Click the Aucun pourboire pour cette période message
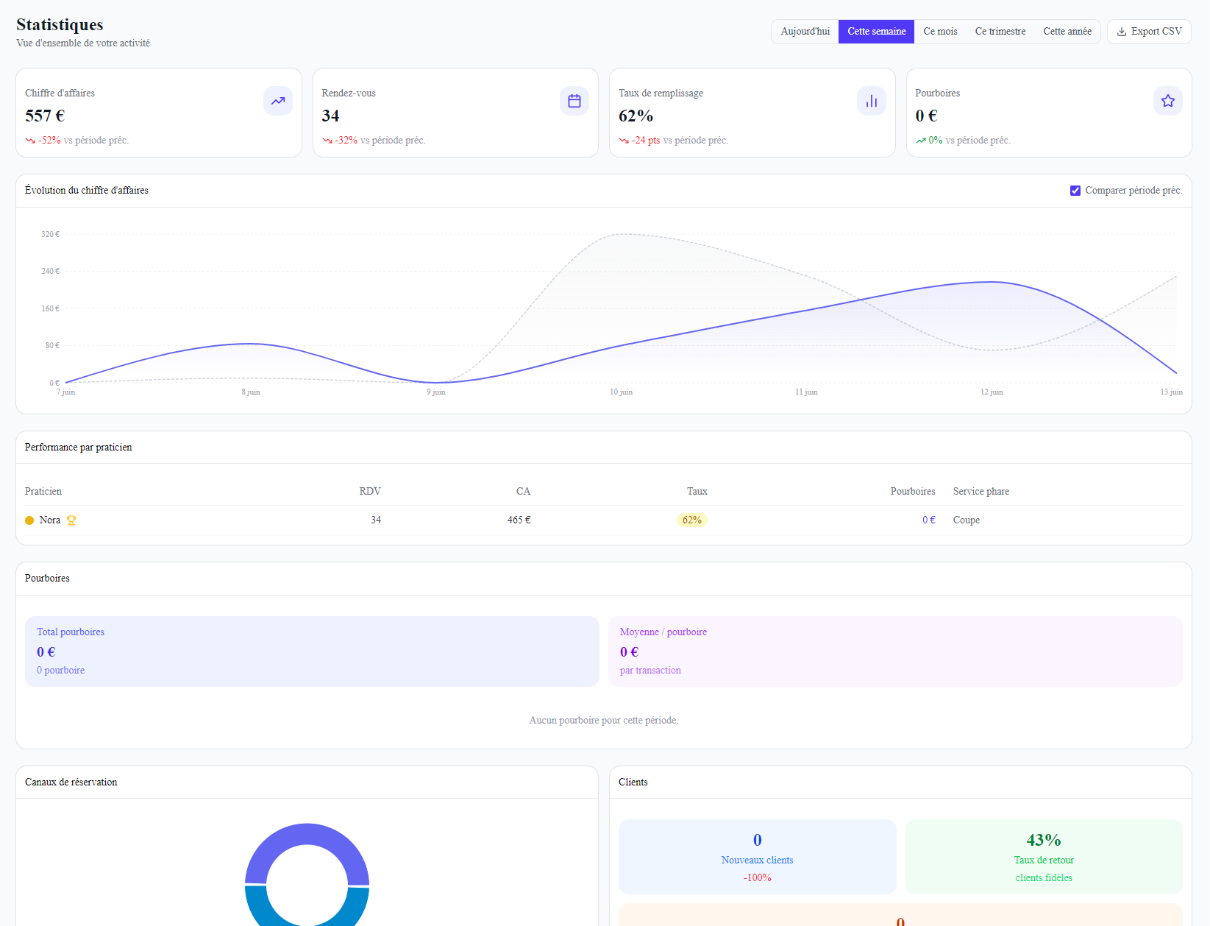 click(x=604, y=721)
